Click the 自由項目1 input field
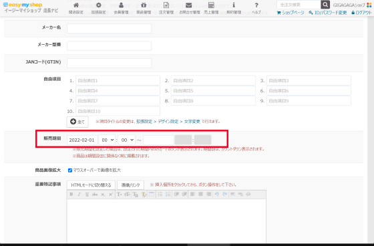This screenshot has width=374, height=246. (x=118, y=80)
